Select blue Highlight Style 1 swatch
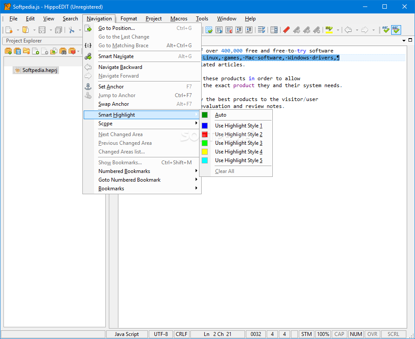The width and height of the screenshot is (415, 339). point(205,126)
